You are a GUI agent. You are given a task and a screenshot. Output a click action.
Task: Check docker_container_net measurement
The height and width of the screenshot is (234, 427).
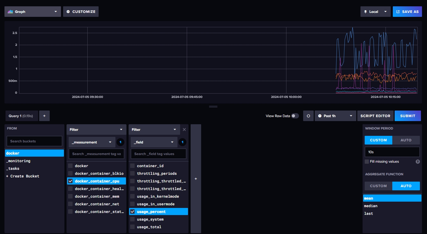click(x=70, y=204)
